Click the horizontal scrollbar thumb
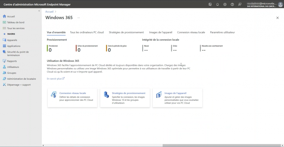This screenshot has height=147, width=284. pyautogui.click(x=222, y=145)
